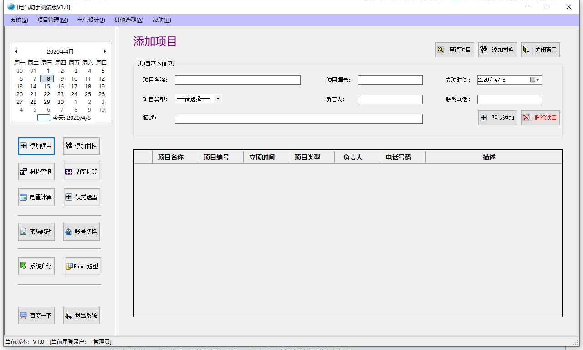Expand the 项目类型 dropdown list
583x350 pixels.
218,99
